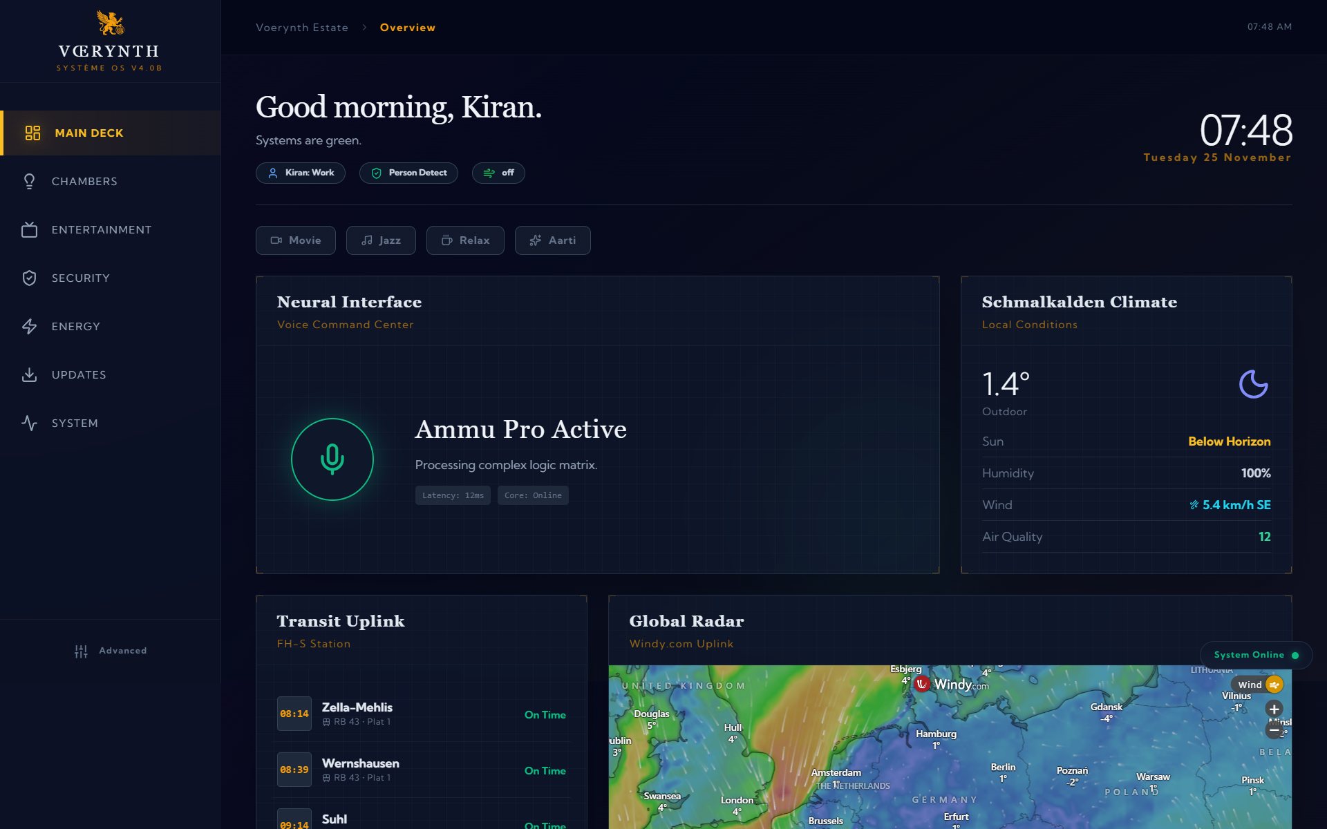Image resolution: width=1327 pixels, height=829 pixels.
Task: Open the Main Deck section
Action: tap(111, 133)
